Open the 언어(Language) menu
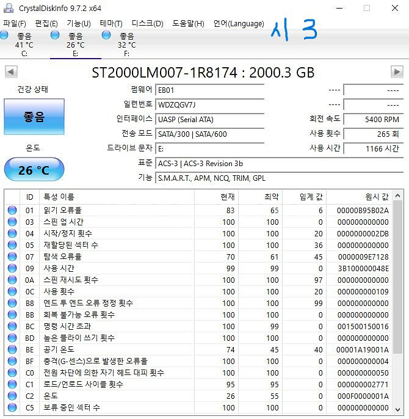The width and height of the screenshot is (409, 419). [238, 24]
